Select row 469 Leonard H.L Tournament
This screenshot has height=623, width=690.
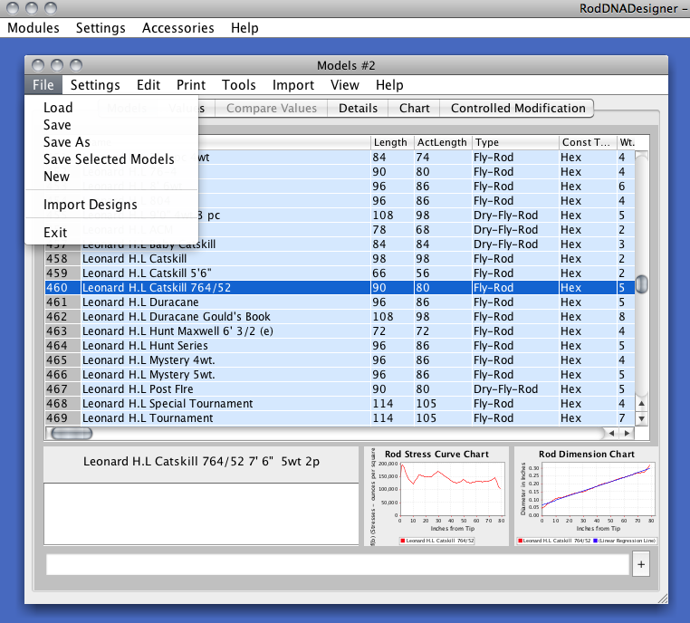(340, 418)
